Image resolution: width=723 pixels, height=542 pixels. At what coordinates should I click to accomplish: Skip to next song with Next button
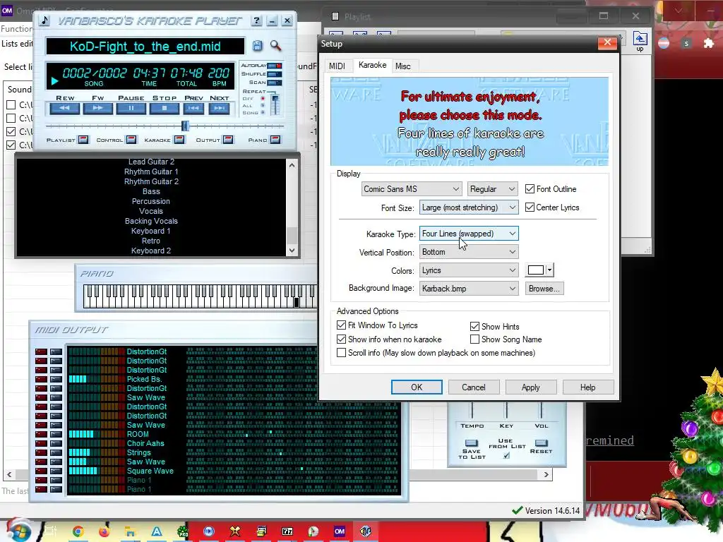point(219,108)
